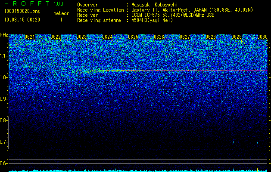
Task: Click the Ogata-vill. Akita-Pref. JAPAN location text
Action: [x=192, y=10]
